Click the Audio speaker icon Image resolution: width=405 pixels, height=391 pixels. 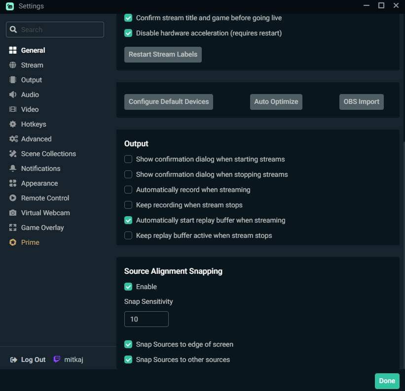point(13,95)
